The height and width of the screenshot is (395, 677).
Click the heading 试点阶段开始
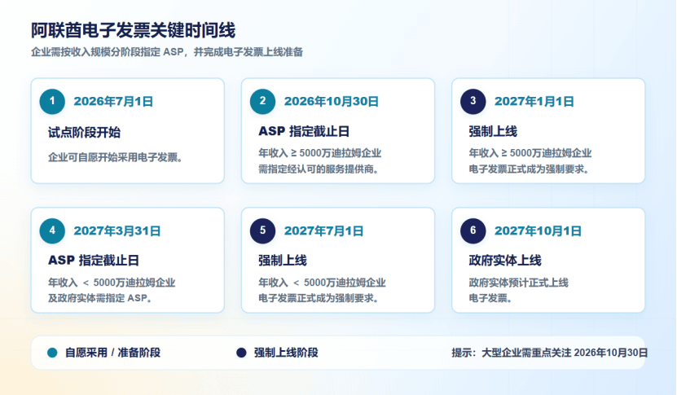84,132
